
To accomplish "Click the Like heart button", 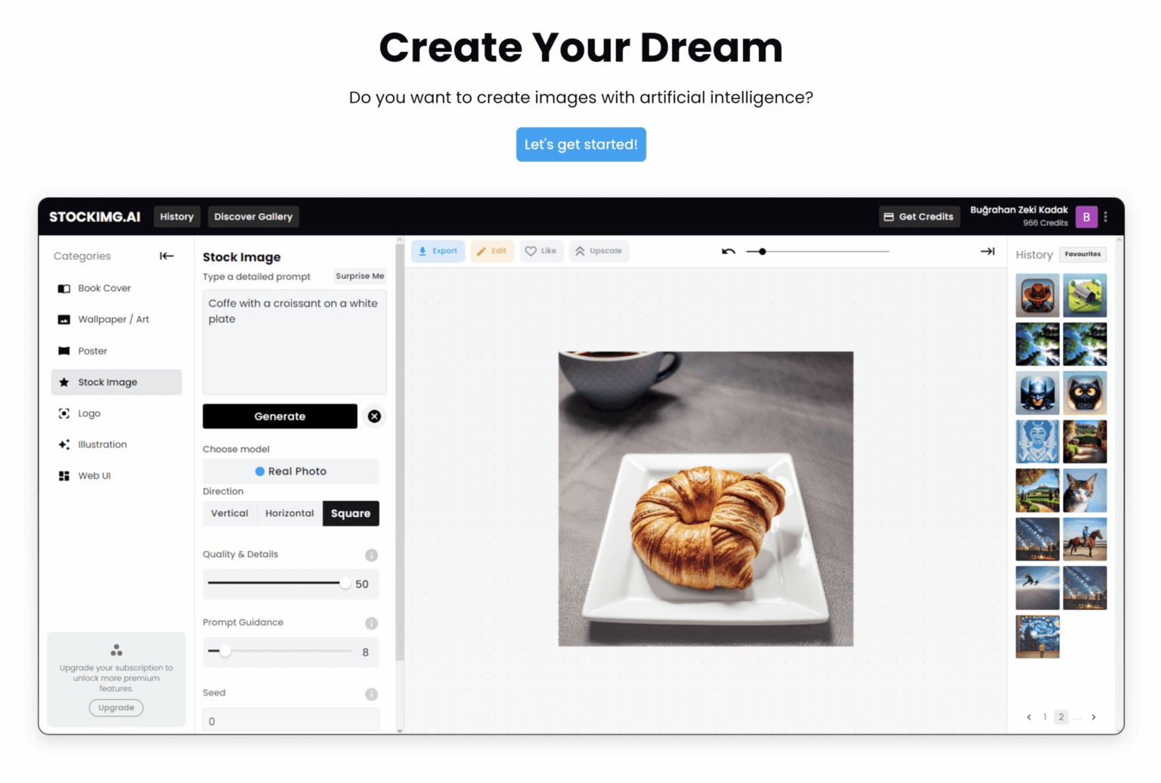I will point(541,251).
